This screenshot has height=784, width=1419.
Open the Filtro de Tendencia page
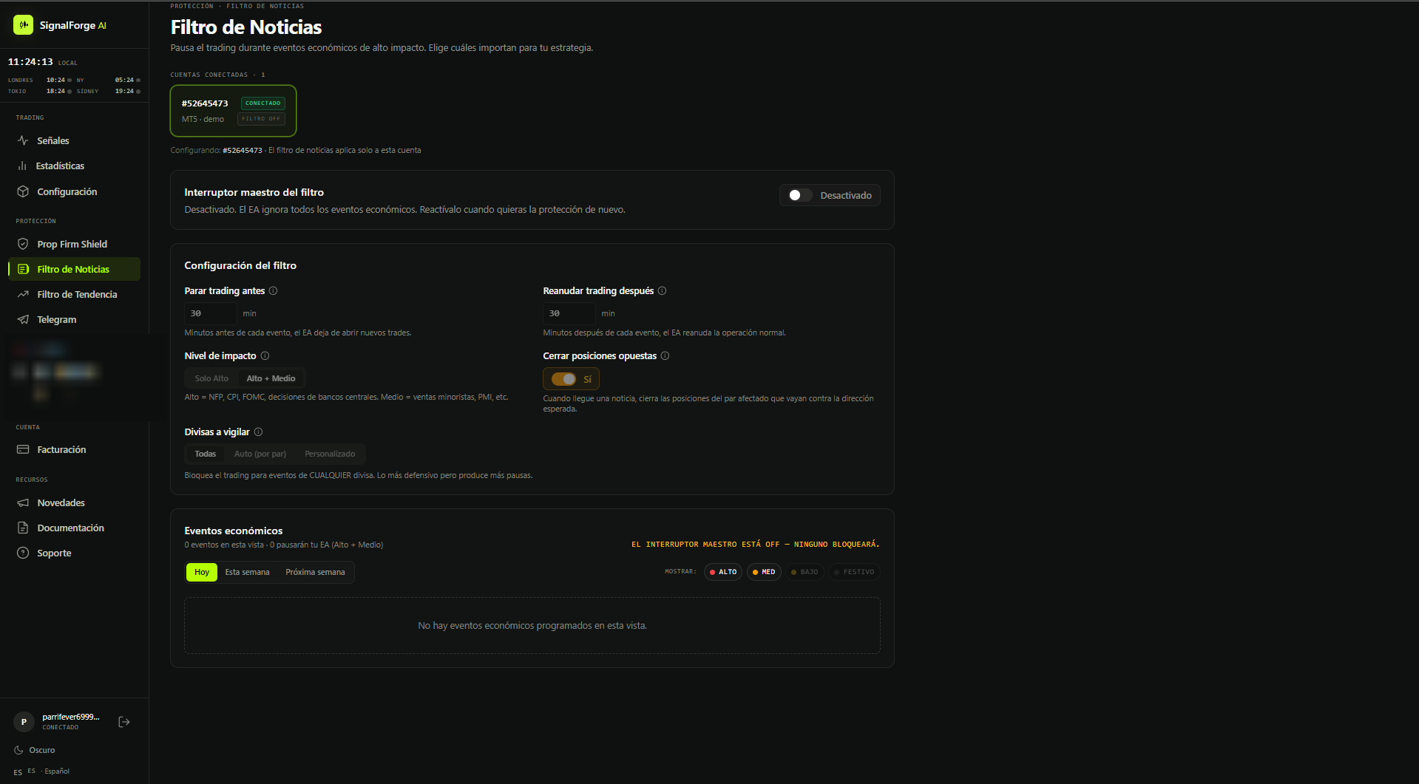tap(74, 294)
